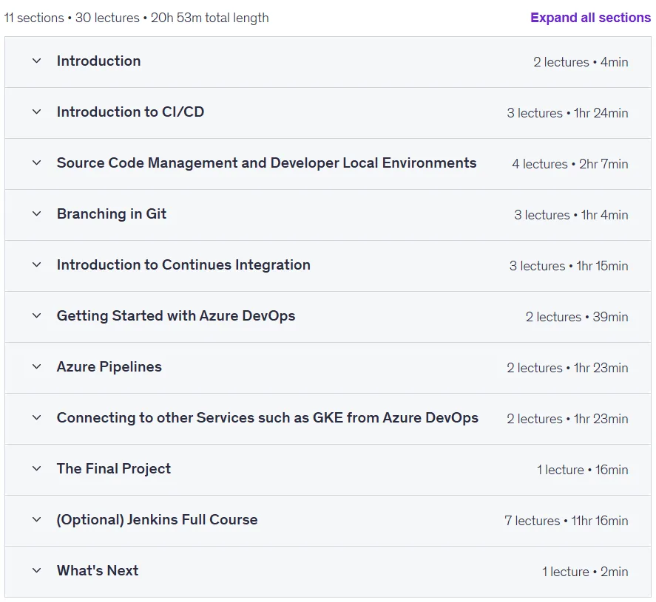Click the What's Next section title

click(98, 571)
